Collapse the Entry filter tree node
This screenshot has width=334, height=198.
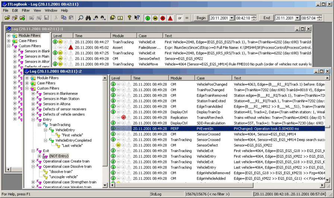point(33,120)
